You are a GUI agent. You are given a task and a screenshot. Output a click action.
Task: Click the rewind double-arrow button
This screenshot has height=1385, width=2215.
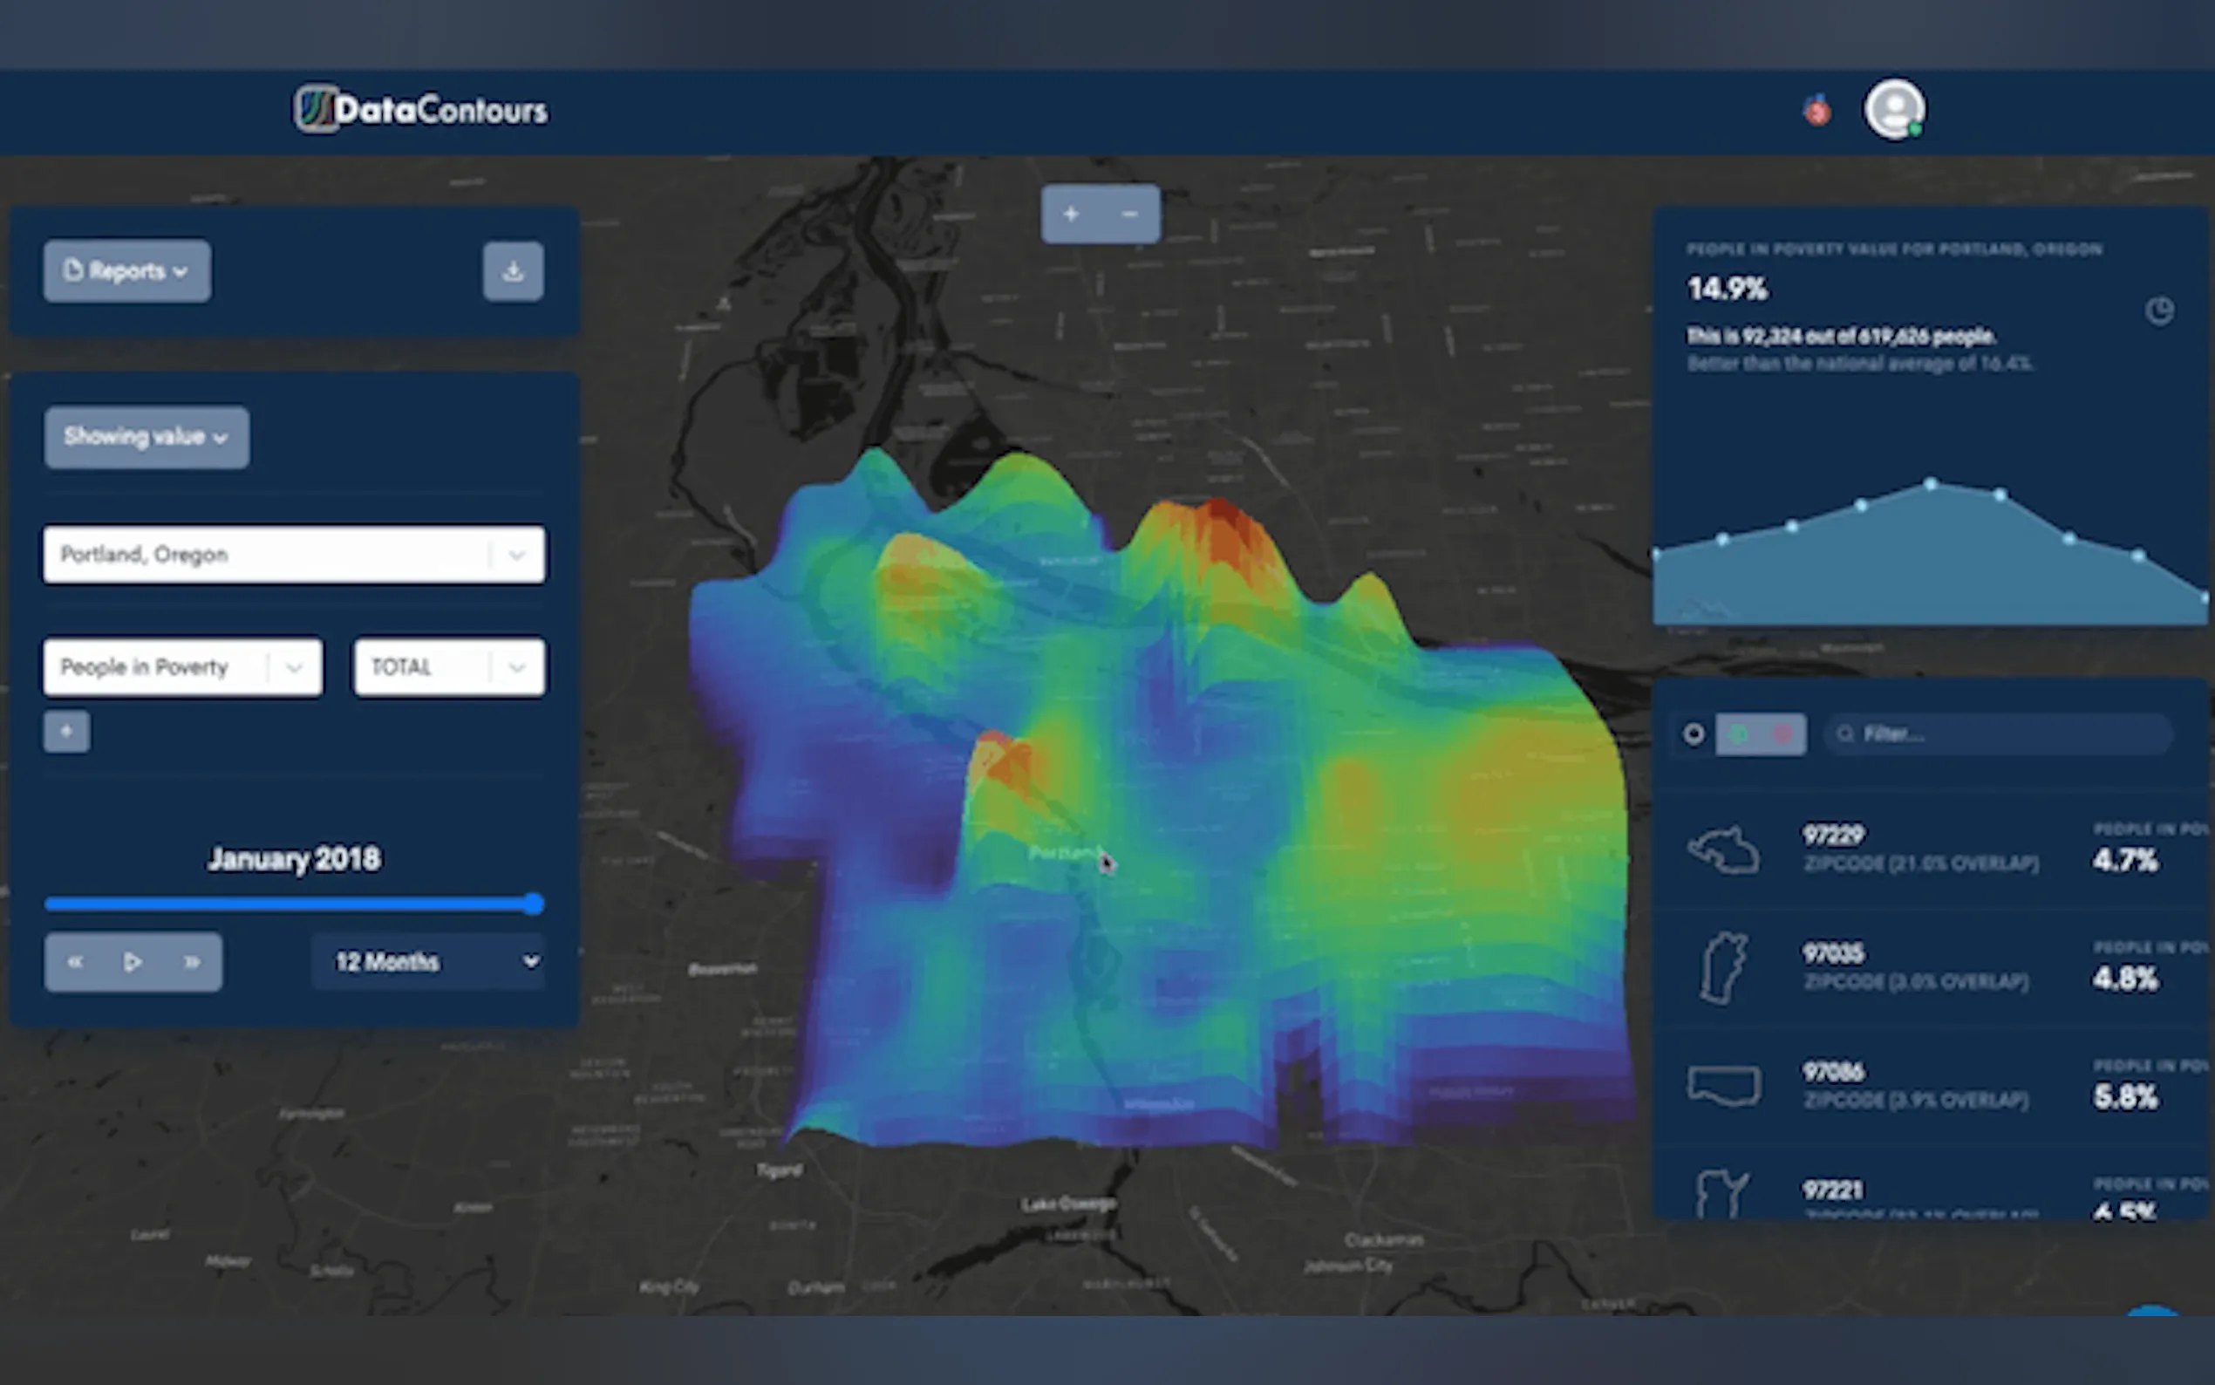[x=75, y=962]
